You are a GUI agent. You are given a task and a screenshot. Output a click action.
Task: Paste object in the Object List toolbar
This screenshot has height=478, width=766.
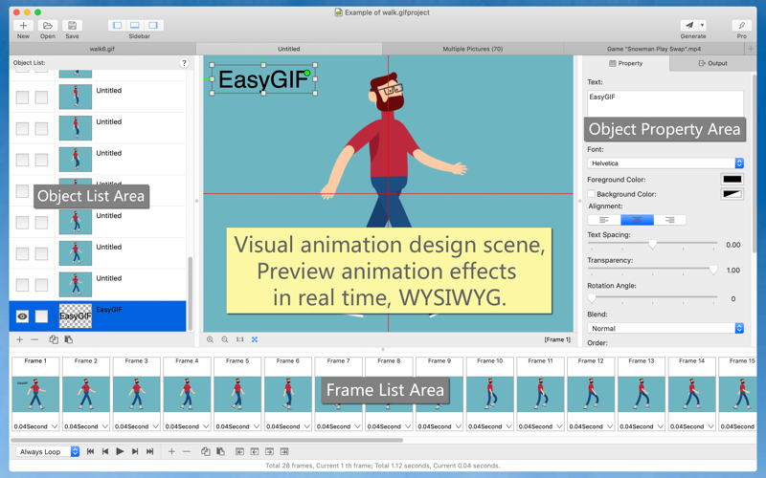point(68,339)
